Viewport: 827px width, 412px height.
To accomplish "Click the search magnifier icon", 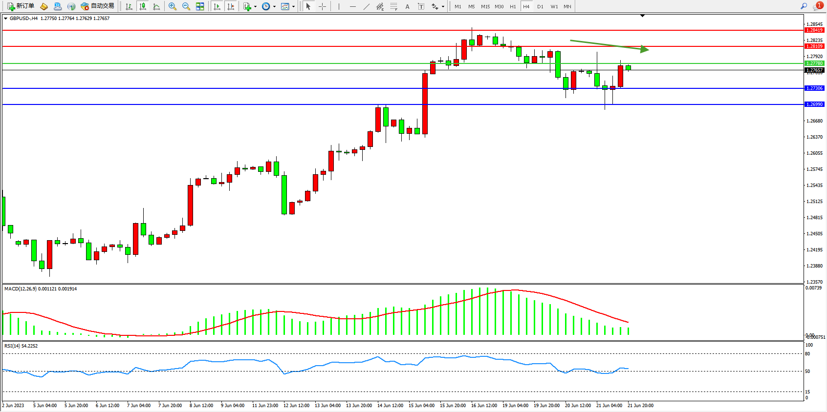I will [x=804, y=6].
